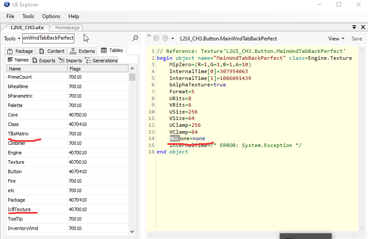Click the search filter input field
The image size is (368, 239).
48,38
